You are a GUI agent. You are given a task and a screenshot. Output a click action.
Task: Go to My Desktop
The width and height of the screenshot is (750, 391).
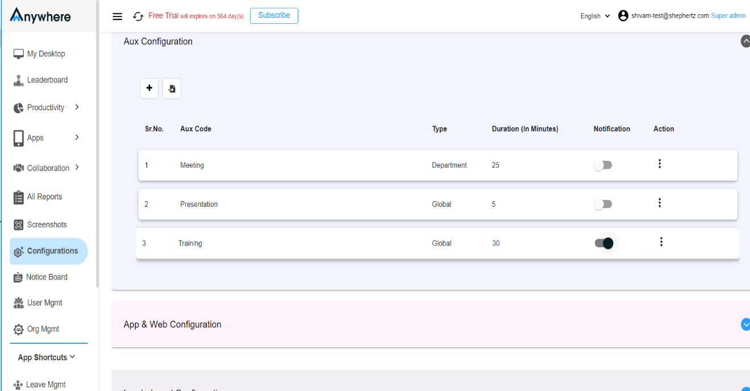pyautogui.click(x=46, y=54)
